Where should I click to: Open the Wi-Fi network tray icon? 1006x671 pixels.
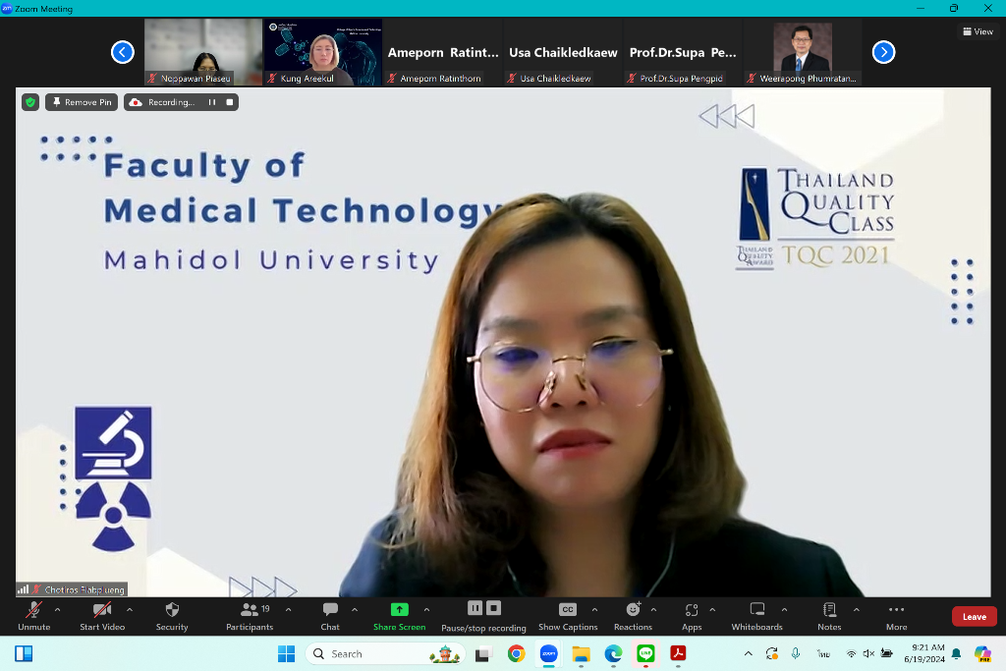pos(852,653)
